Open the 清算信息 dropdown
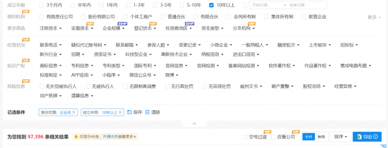This screenshot has height=148, width=388. (82, 96)
